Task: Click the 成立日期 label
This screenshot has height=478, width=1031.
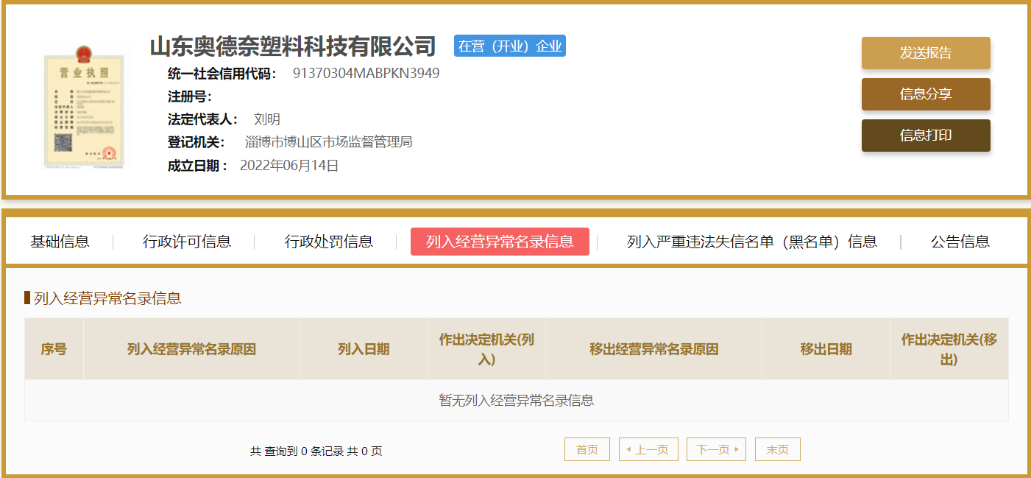Action: pyautogui.click(x=197, y=166)
